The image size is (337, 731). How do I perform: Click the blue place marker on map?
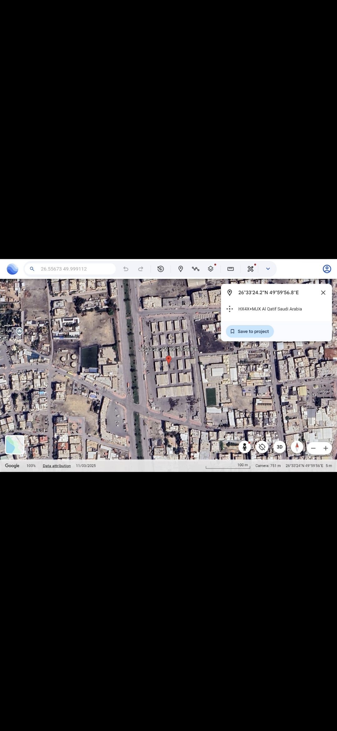pyautogui.click(x=19, y=331)
